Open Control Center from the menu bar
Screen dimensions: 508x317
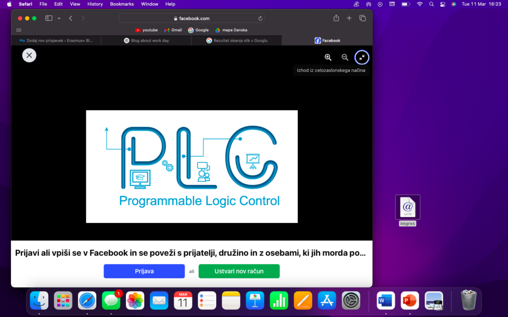click(x=442, y=4)
